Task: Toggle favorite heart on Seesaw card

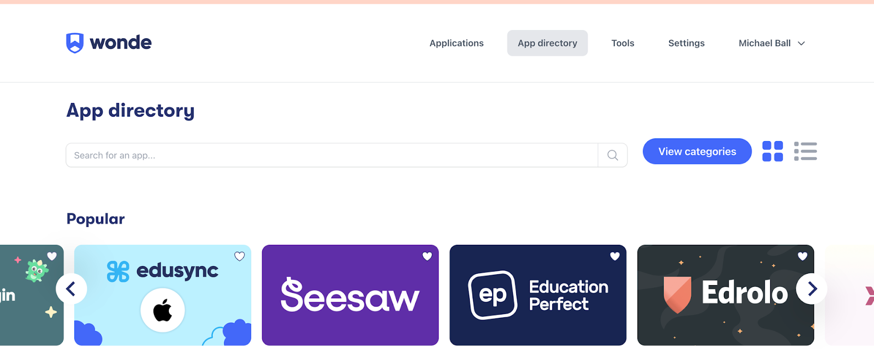Action: click(x=427, y=256)
